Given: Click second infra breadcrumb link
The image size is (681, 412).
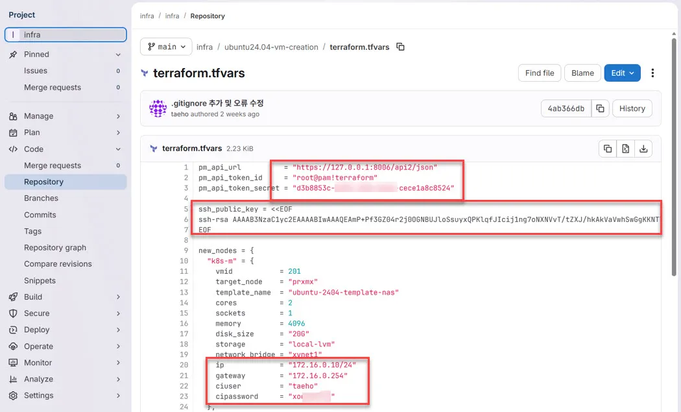Looking at the screenshot, I should [x=172, y=16].
